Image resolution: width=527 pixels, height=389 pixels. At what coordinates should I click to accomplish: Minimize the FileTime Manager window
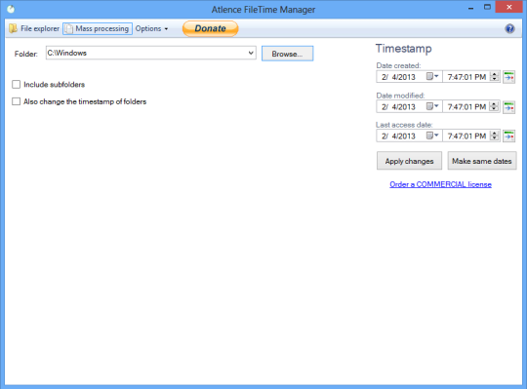470,8
